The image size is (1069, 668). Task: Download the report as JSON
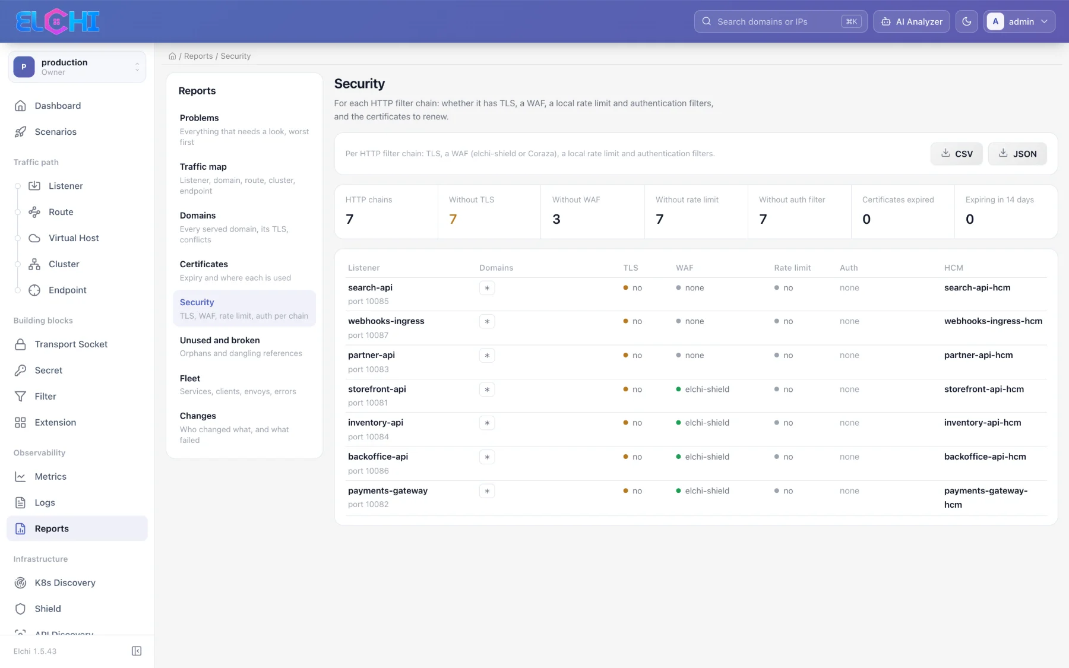[1017, 154]
